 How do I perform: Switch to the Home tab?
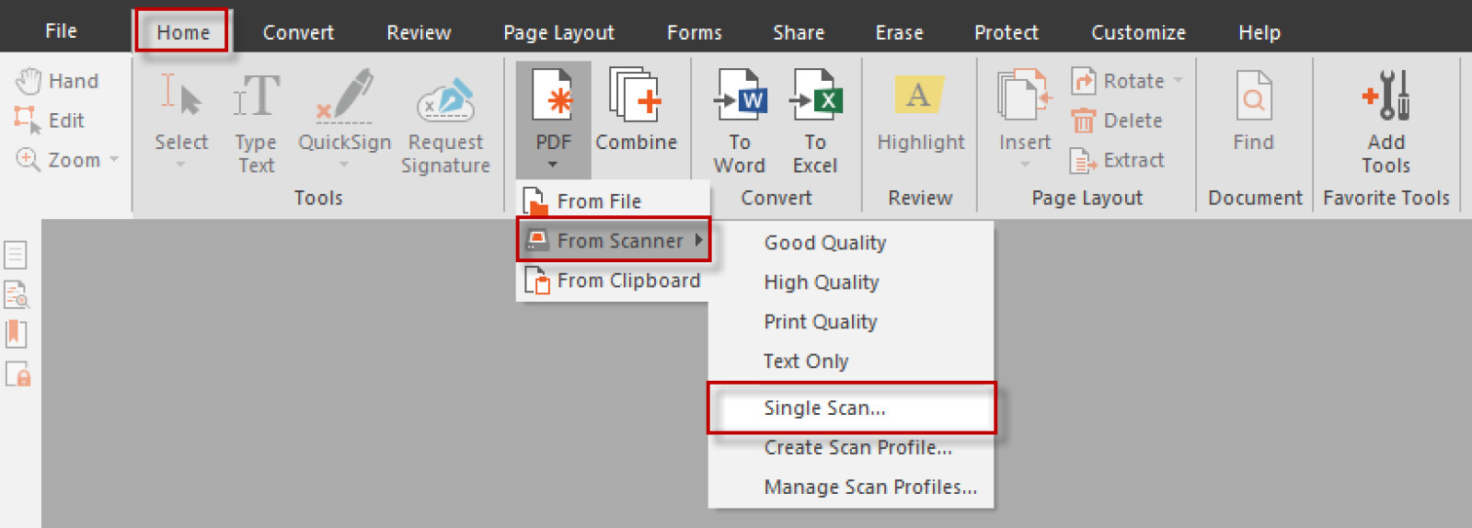pyautogui.click(x=182, y=31)
